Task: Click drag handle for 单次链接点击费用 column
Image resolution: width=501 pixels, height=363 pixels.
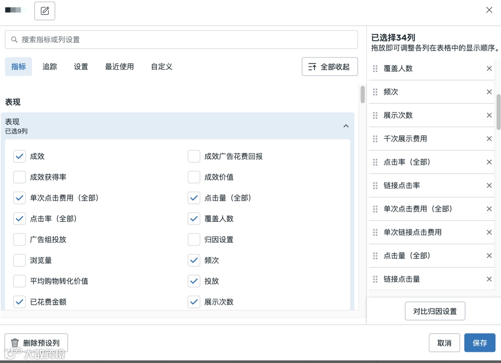Action: [x=375, y=232]
